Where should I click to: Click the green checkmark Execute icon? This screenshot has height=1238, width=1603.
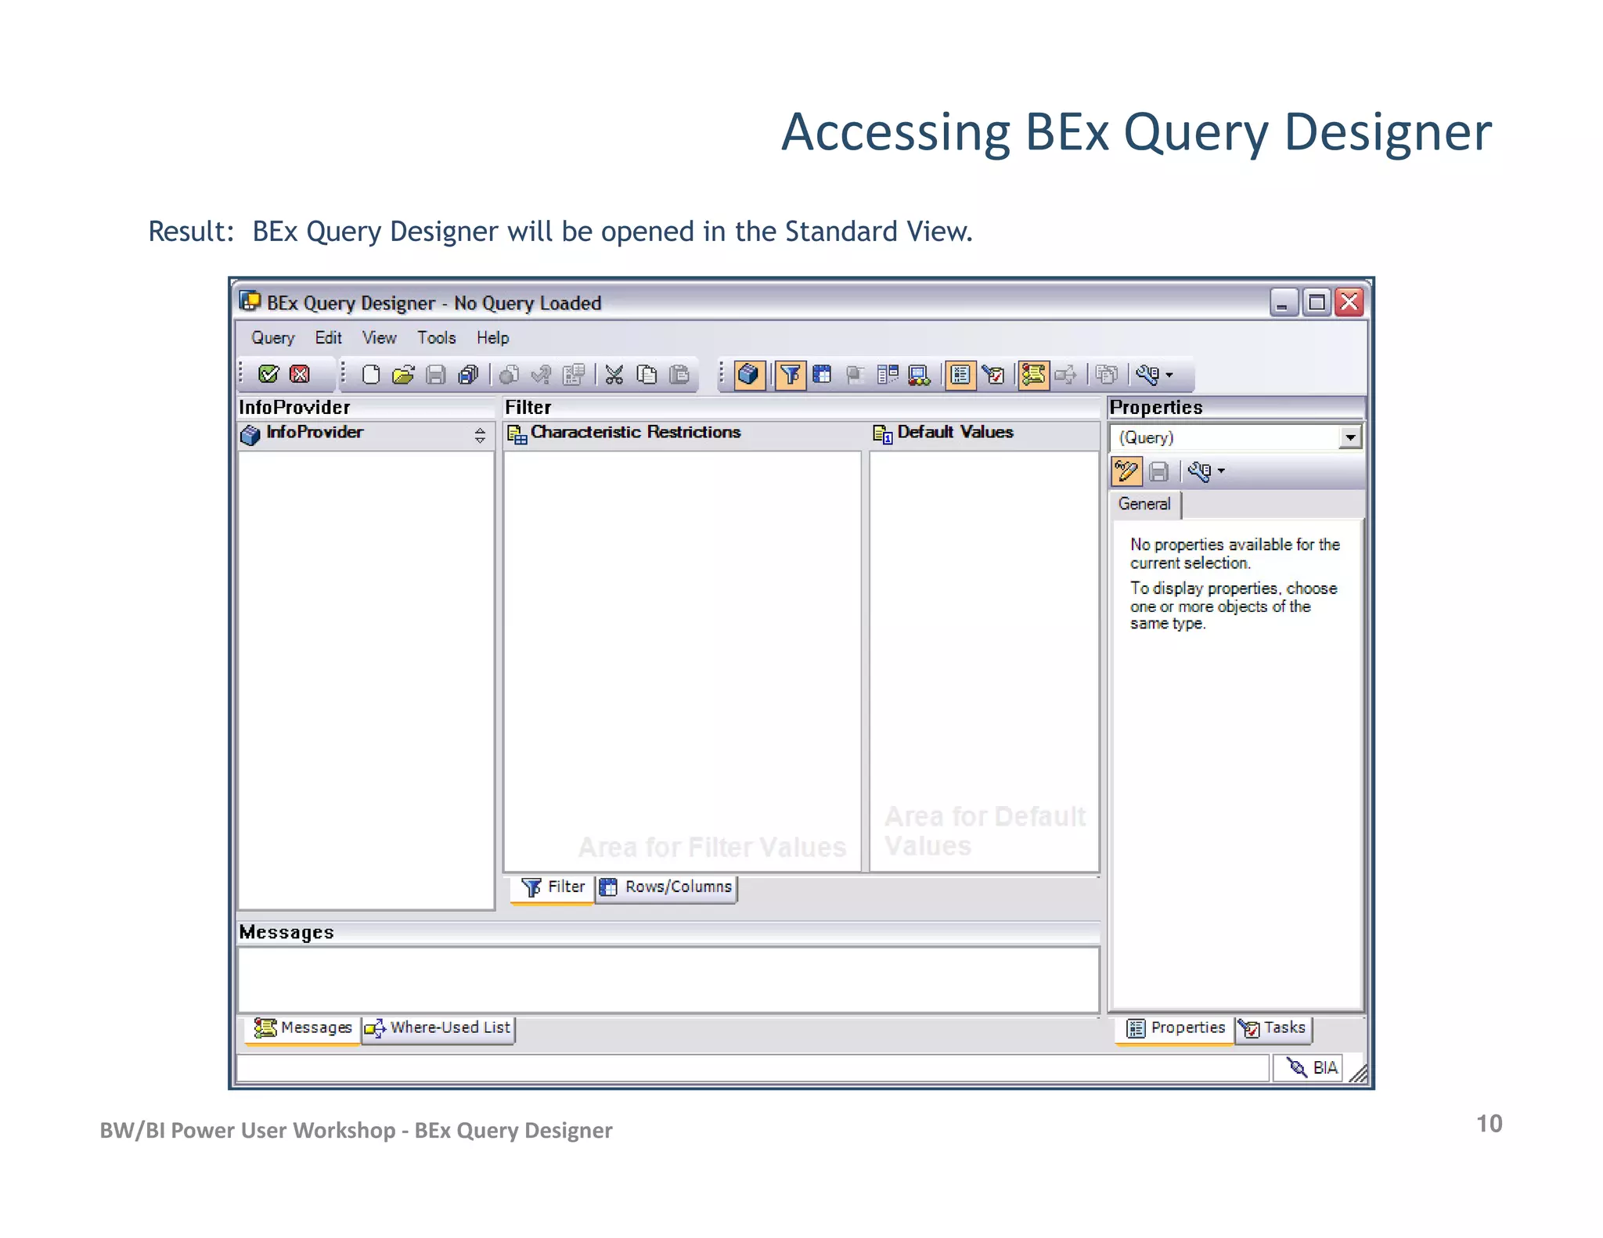pos(268,375)
